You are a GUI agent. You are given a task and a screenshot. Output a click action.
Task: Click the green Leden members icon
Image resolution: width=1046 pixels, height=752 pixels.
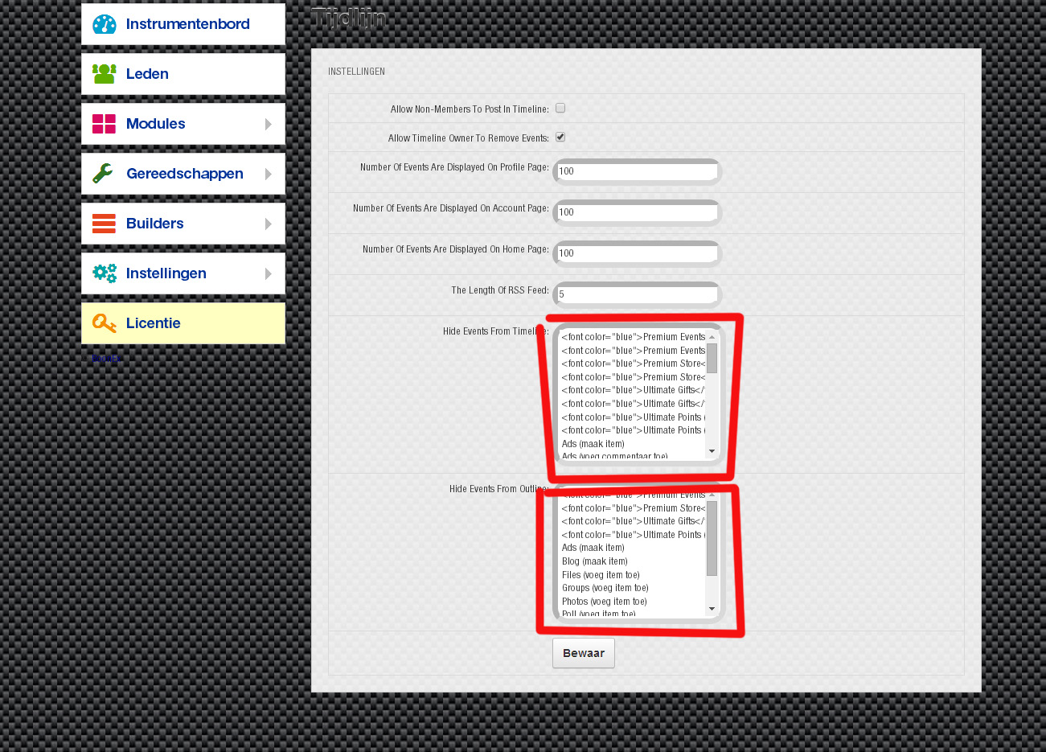click(105, 74)
